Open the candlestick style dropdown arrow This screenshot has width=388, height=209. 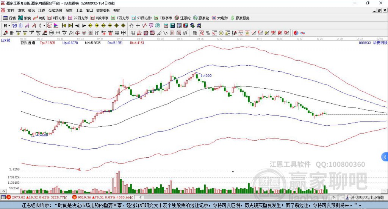click(x=44, y=26)
